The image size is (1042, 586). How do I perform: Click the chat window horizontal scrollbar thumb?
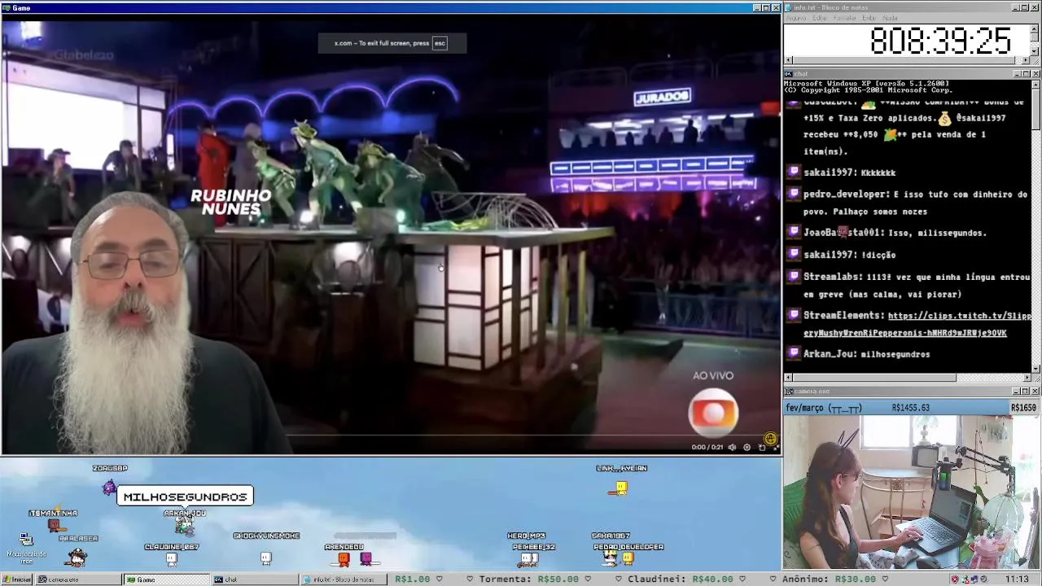[x=874, y=378]
